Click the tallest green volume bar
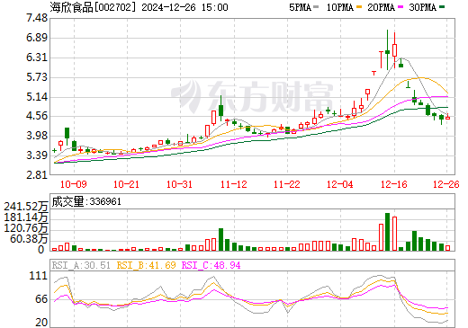The image size is (468, 328). coord(387,232)
